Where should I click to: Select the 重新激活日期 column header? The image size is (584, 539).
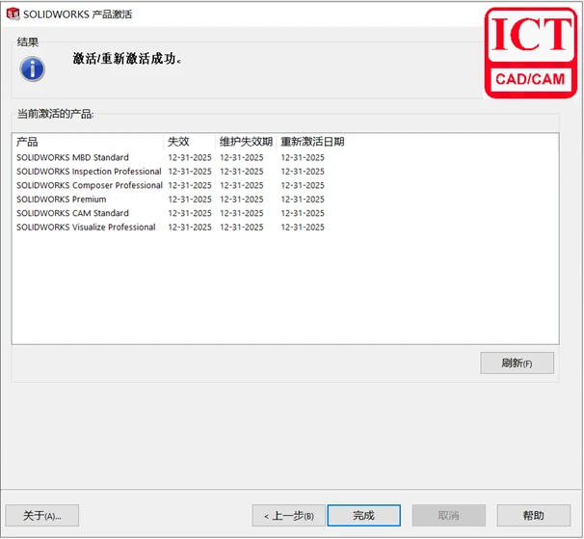[x=312, y=142]
